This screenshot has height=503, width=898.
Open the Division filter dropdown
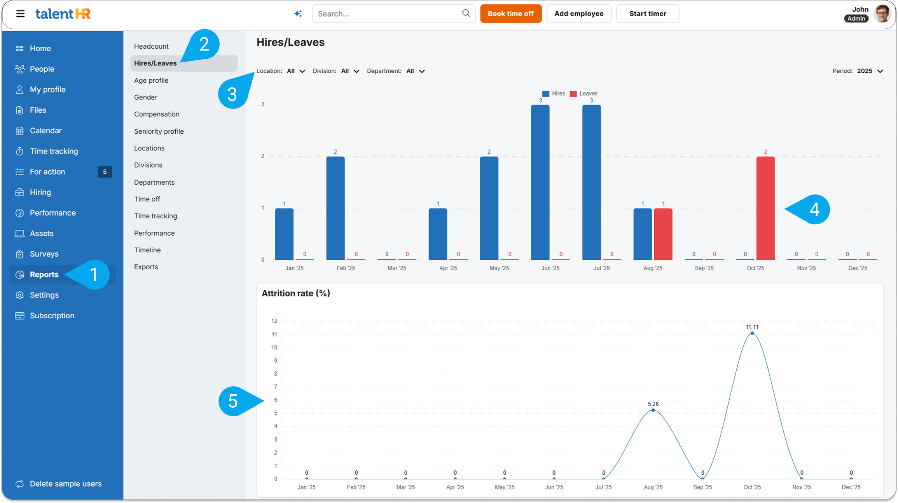[350, 71]
